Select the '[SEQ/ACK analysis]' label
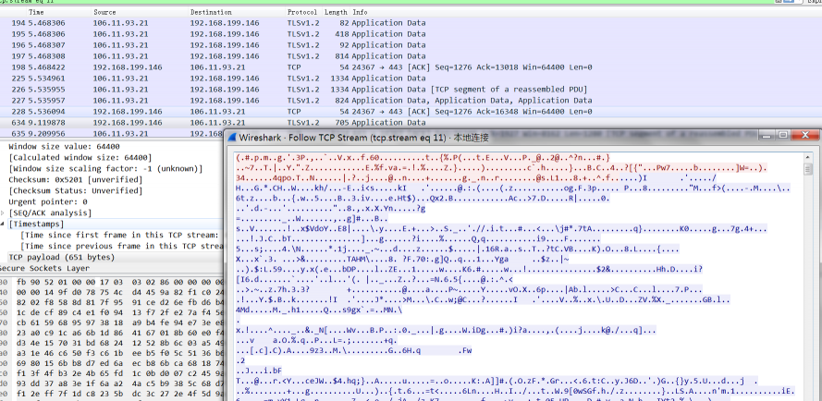 (x=50, y=213)
